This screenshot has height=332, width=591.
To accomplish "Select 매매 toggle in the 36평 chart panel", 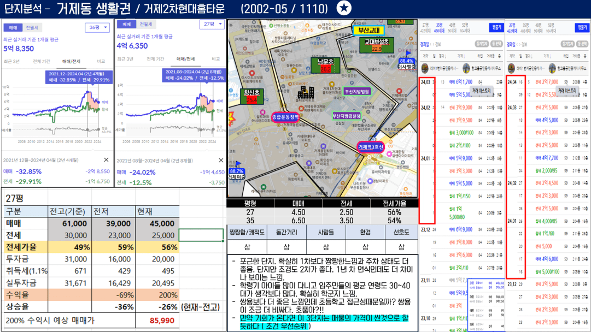I will (13, 28).
